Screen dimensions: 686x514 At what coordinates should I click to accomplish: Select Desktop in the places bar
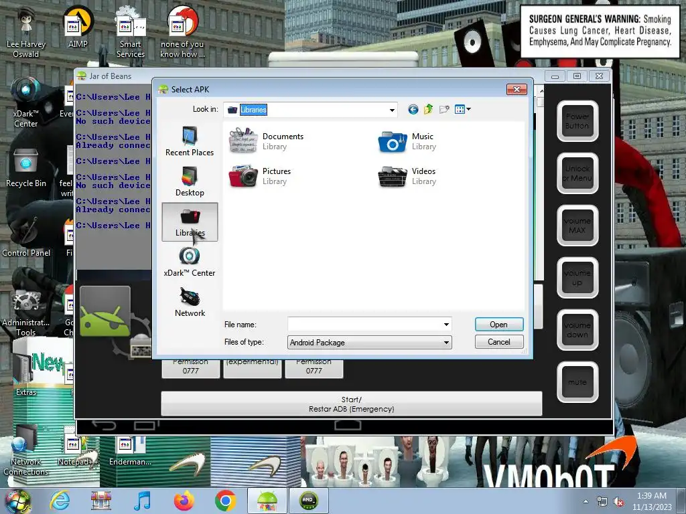(190, 181)
